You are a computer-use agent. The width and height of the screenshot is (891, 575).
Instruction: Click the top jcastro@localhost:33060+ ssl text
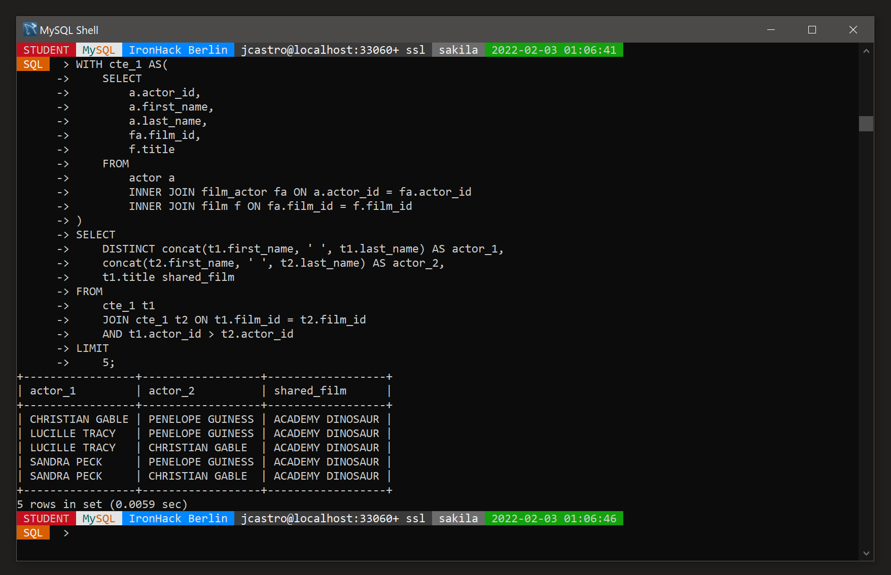click(333, 50)
